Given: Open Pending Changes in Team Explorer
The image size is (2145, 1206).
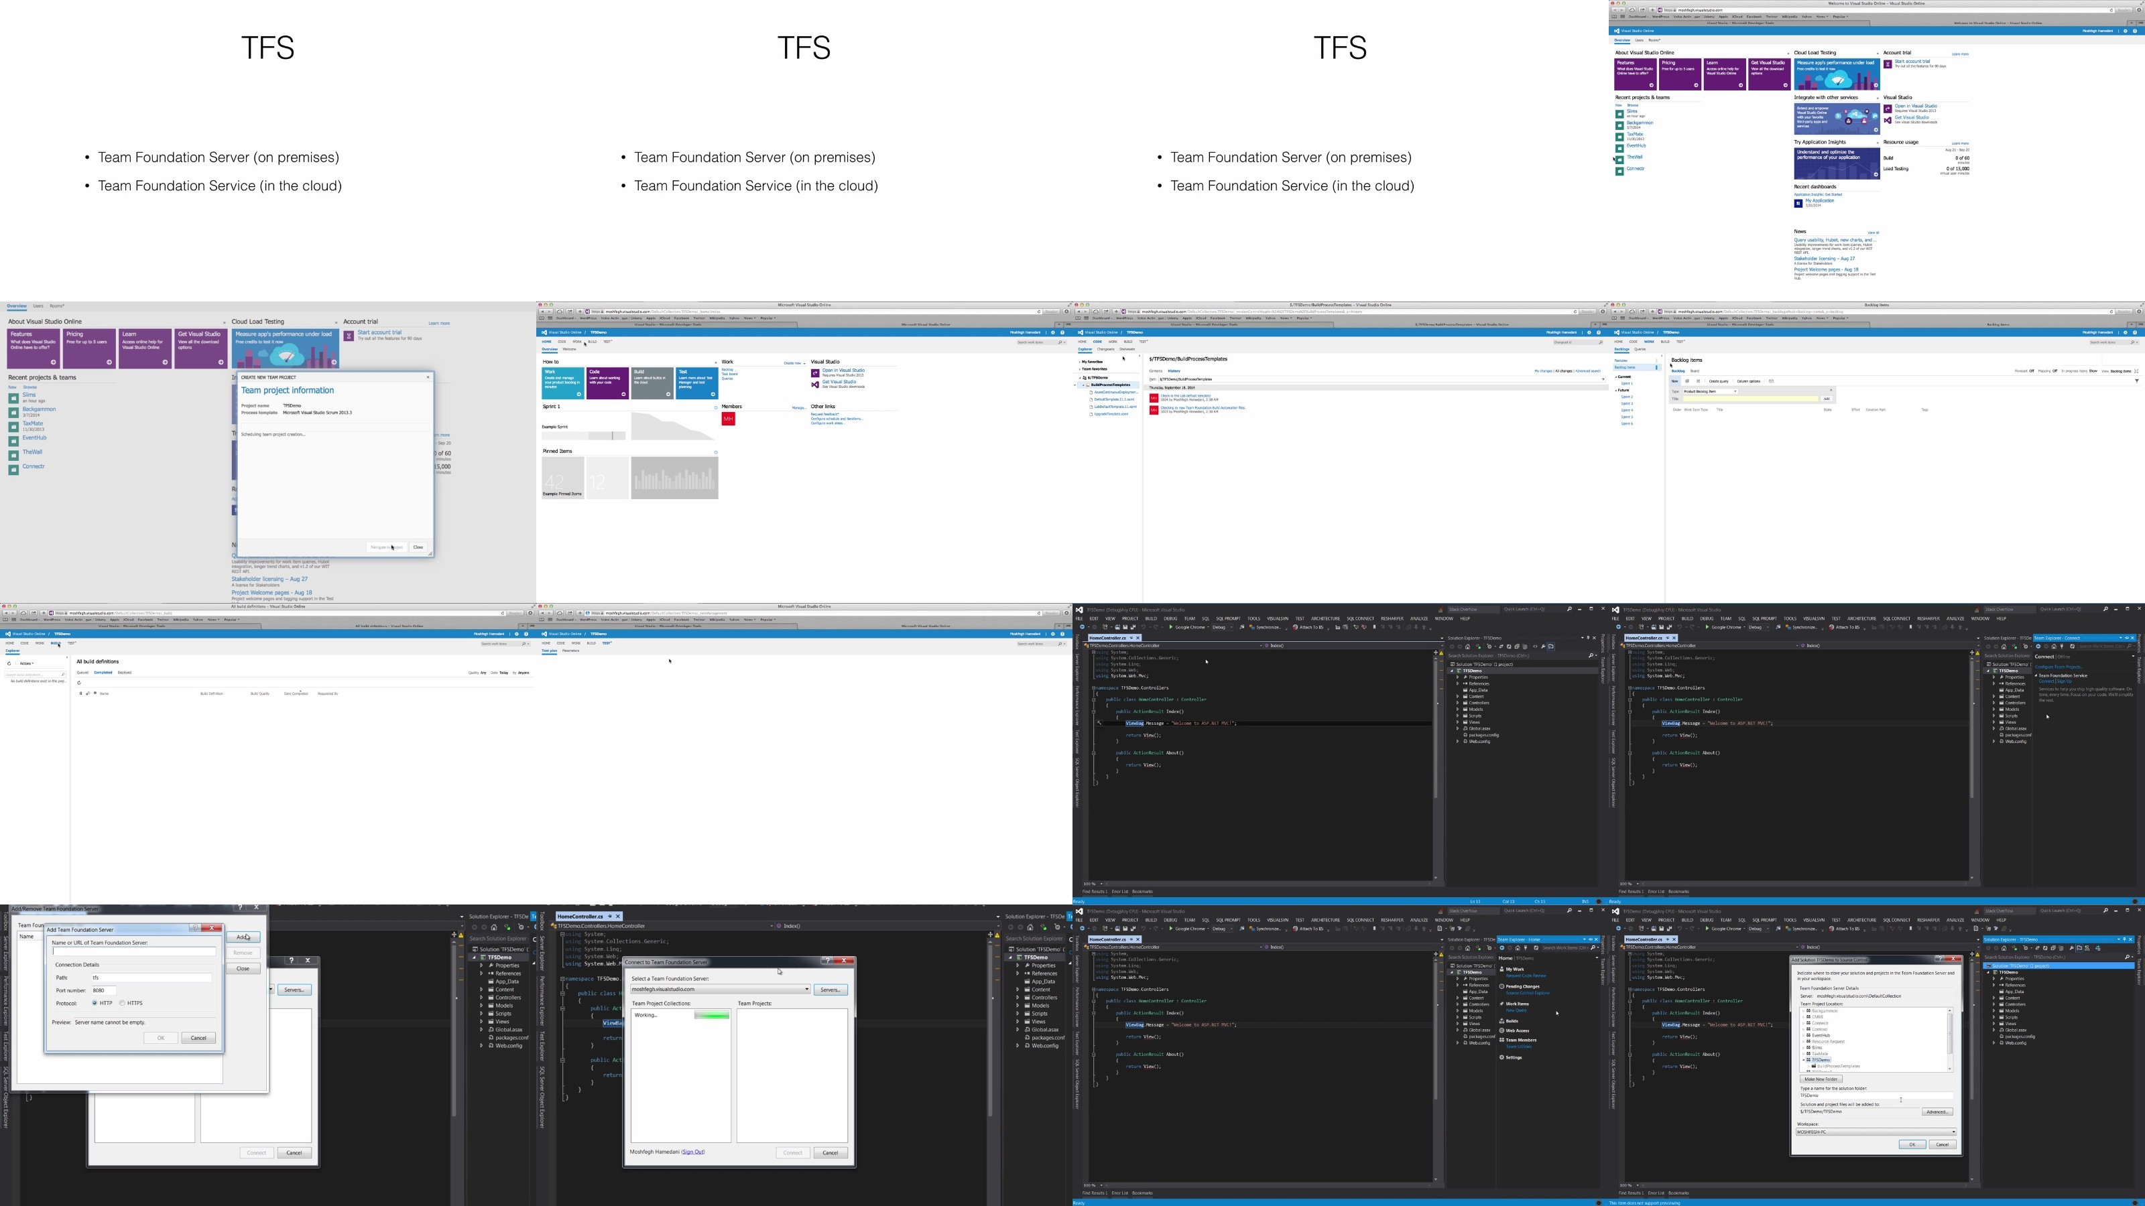Looking at the screenshot, I should [x=1522, y=986].
